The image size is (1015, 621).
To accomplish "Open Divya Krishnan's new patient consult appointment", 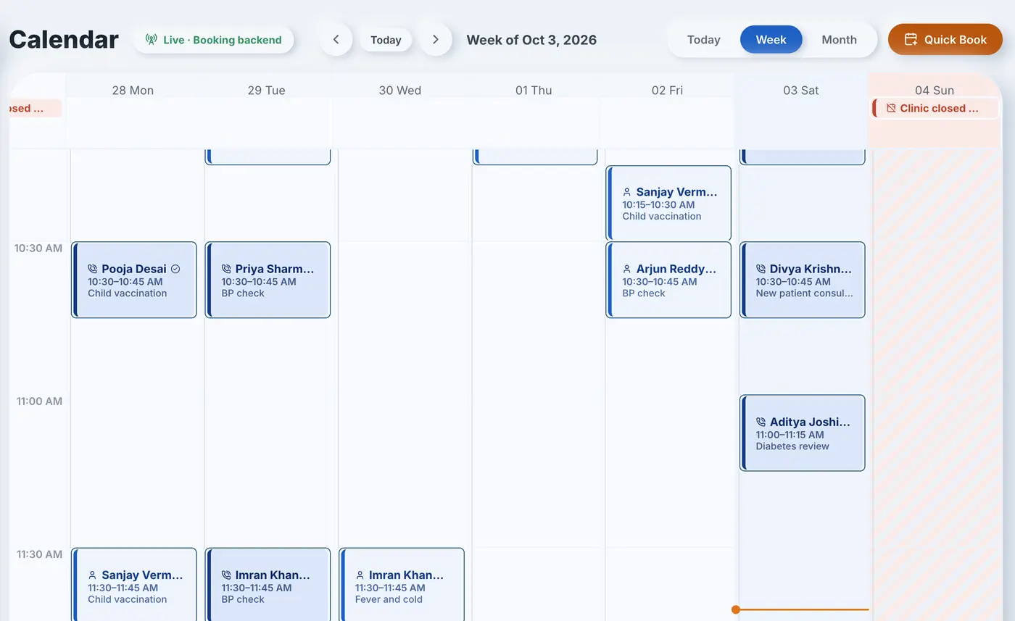I will pyautogui.click(x=803, y=280).
